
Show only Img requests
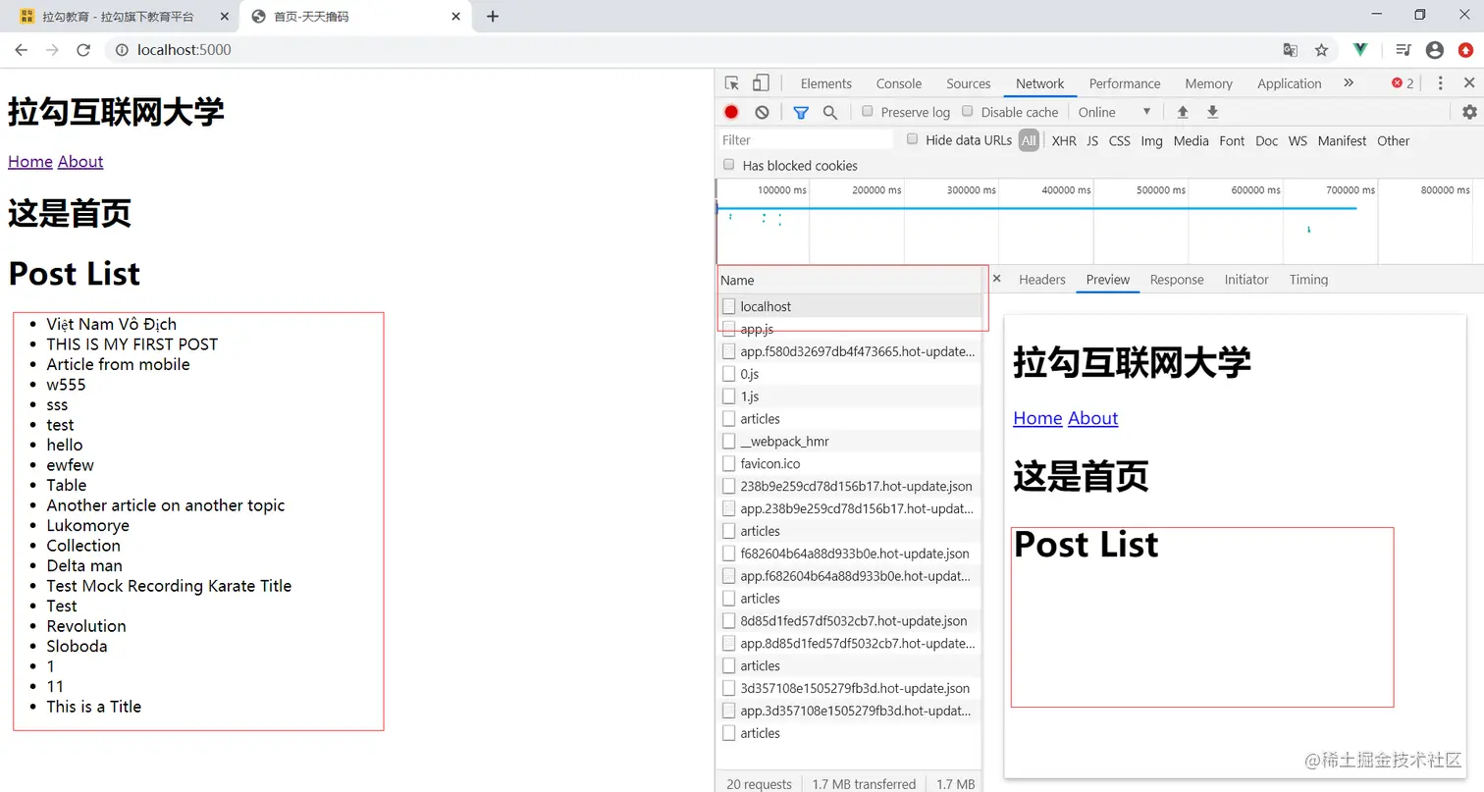[x=1152, y=140]
